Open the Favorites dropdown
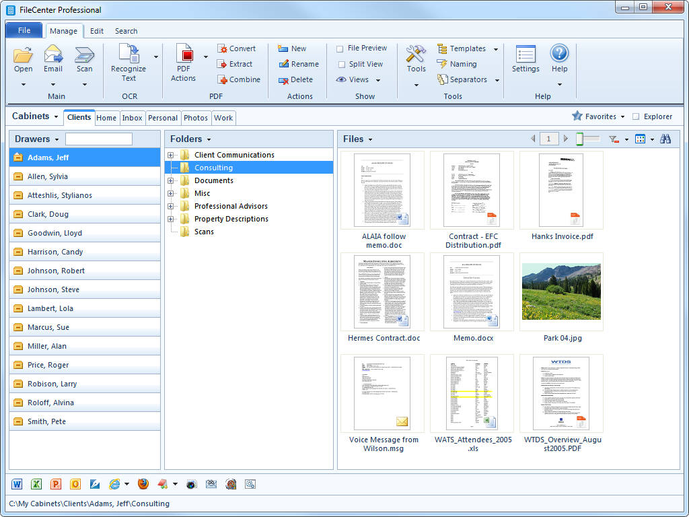 [600, 116]
